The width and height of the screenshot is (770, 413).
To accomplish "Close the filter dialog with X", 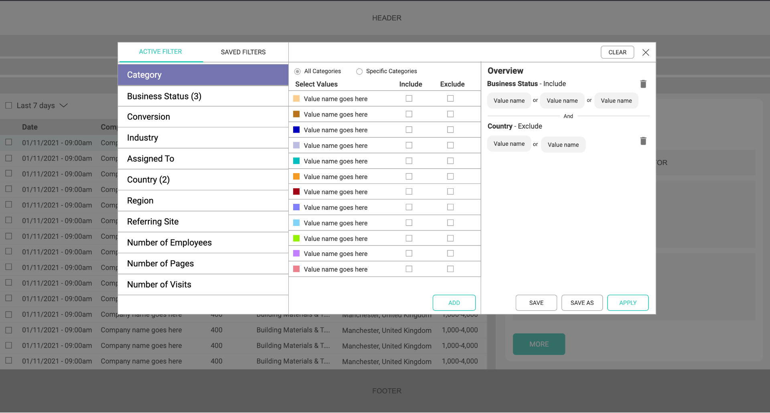I will click(x=646, y=52).
